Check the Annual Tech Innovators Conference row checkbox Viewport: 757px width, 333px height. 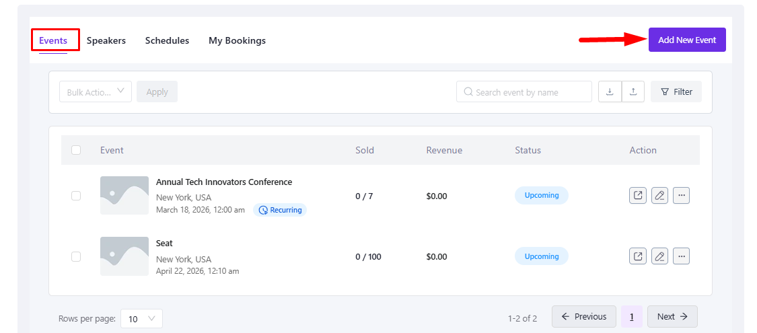click(x=76, y=196)
